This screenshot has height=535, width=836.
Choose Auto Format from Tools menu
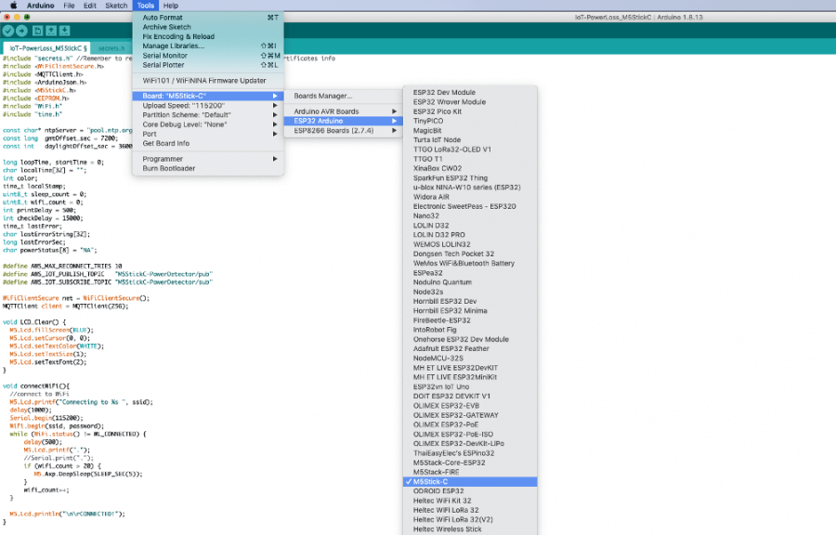pyautogui.click(x=208, y=18)
